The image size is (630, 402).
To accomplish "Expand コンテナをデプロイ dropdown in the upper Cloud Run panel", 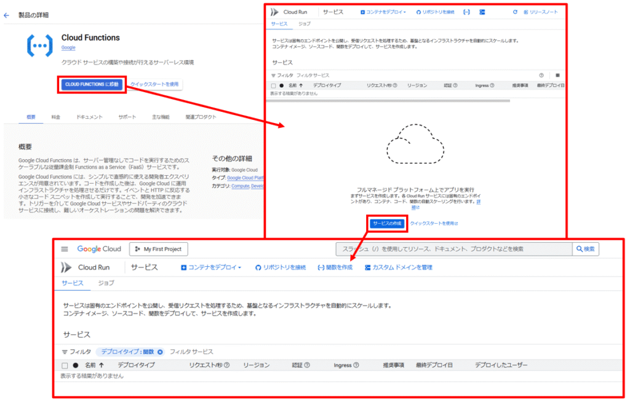I will 383,12.
